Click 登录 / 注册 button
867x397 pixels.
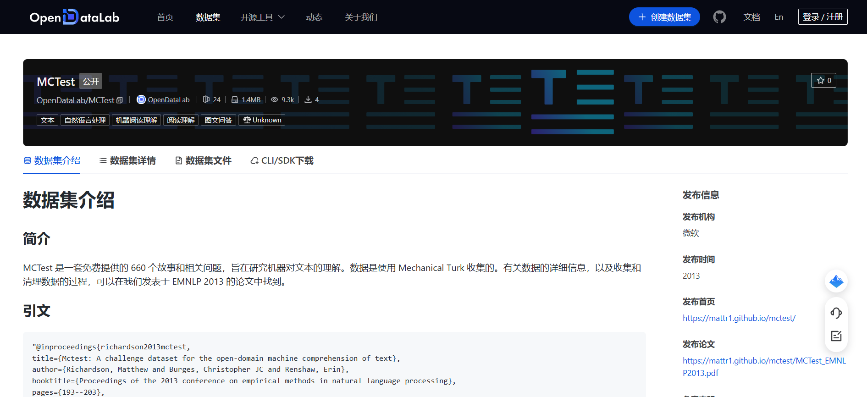[823, 17]
